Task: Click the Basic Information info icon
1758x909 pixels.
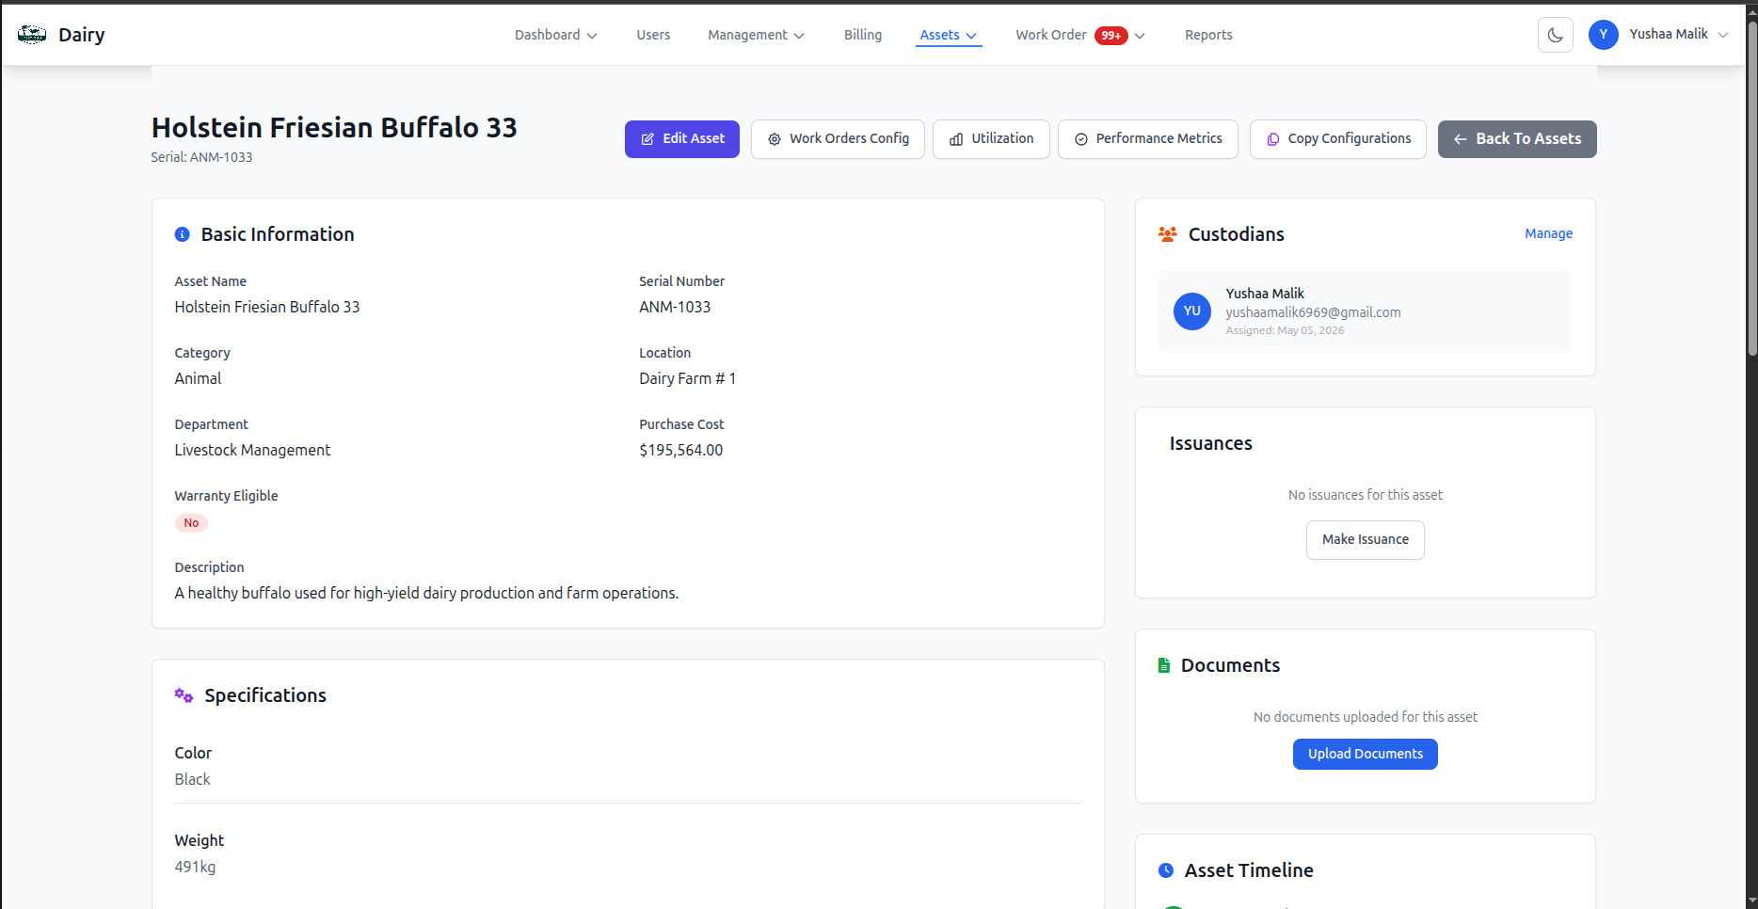Action: [x=183, y=234]
